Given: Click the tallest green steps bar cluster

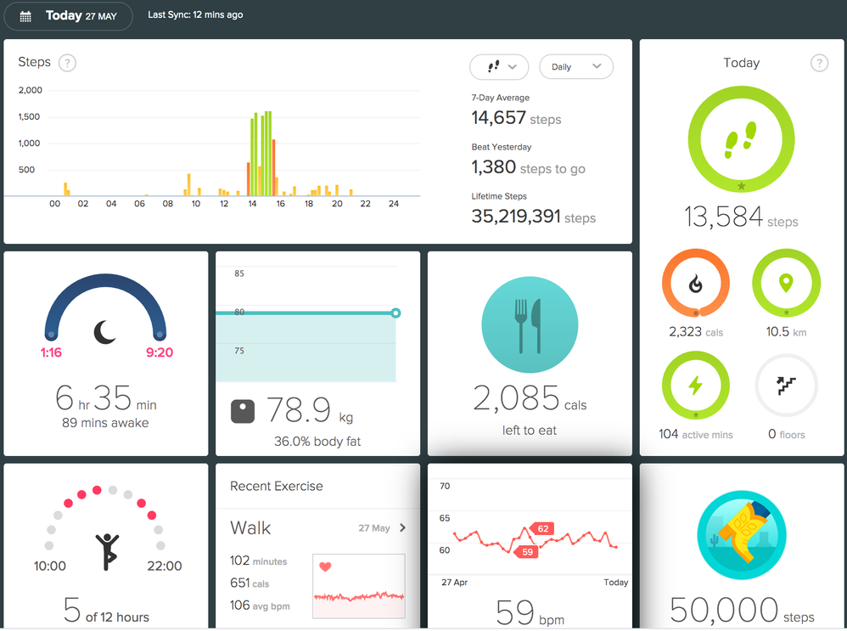Looking at the screenshot, I should point(261,154).
